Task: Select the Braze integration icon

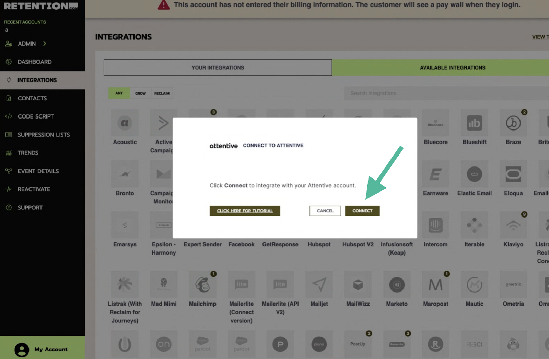Action: pyautogui.click(x=513, y=123)
